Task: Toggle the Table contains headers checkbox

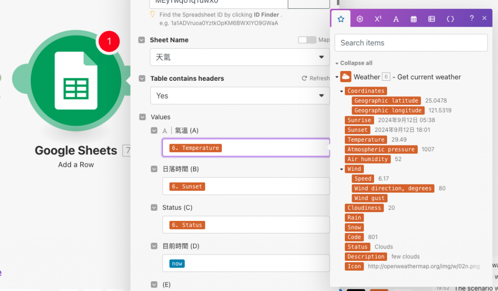Action: [142, 78]
